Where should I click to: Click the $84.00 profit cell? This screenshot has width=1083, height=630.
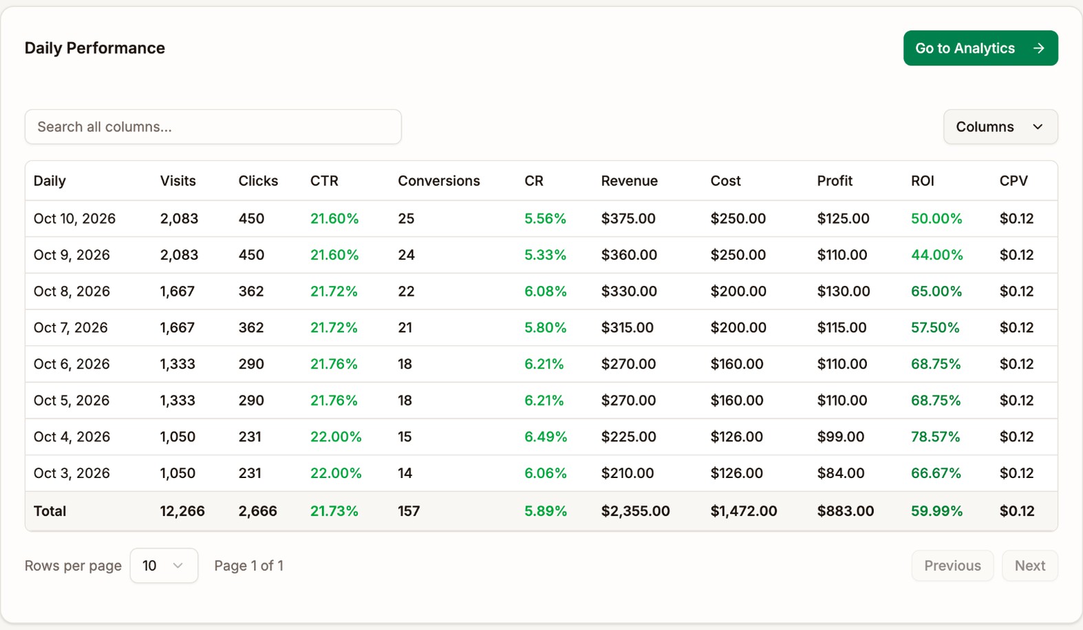[841, 474]
